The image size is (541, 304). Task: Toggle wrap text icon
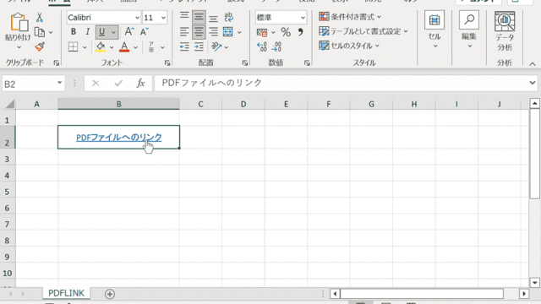coord(228,17)
